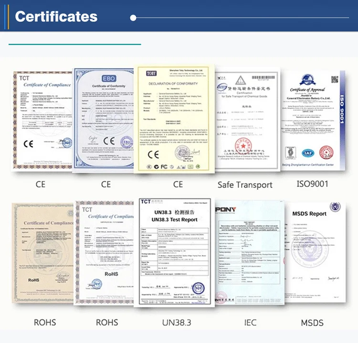This screenshot has height=343, width=358.
Task: Click the CE caption under the EBO certificate
Action: click(x=106, y=184)
